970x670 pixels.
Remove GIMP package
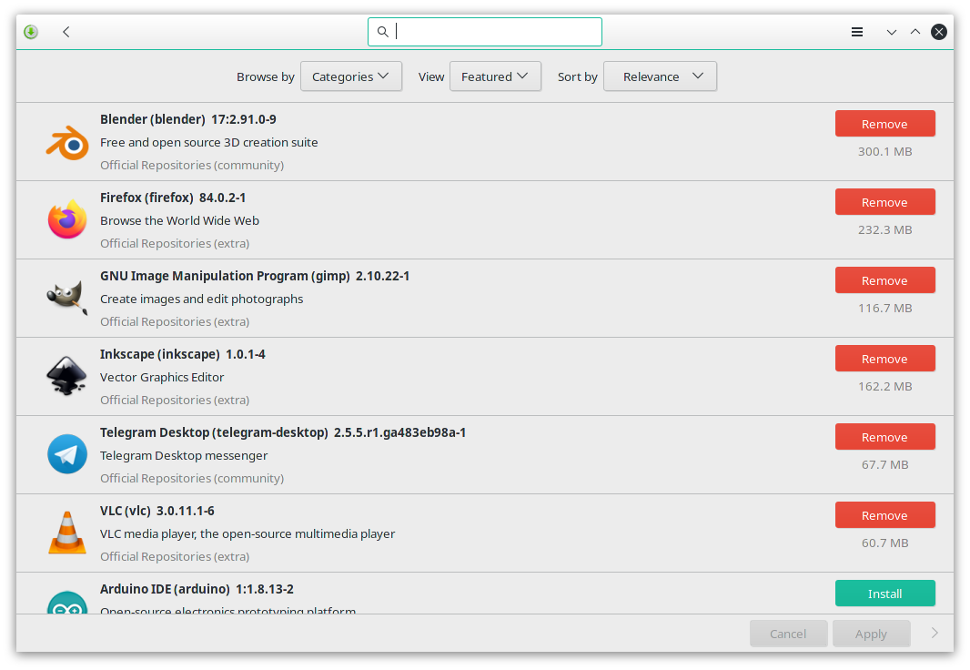pyautogui.click(x=884, y=280)
